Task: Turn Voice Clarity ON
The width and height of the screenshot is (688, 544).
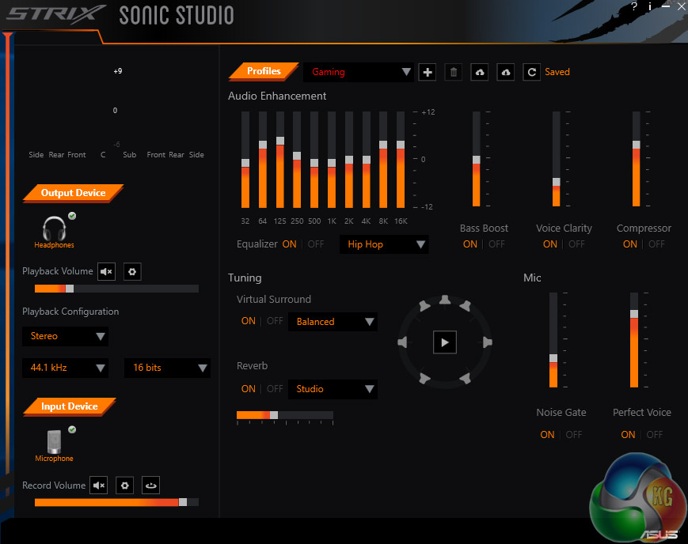Action: coord(549,244)
